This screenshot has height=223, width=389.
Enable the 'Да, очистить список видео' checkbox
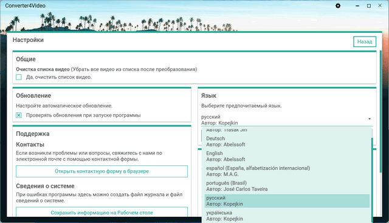tap(19, 77)
